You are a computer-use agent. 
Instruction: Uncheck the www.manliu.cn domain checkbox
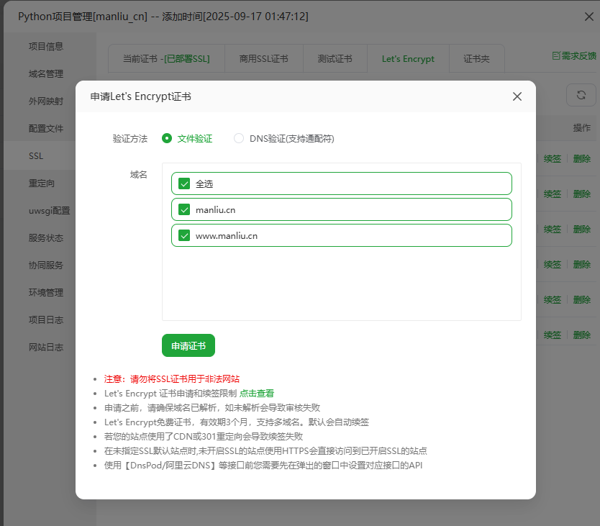(x=184, y=235)
